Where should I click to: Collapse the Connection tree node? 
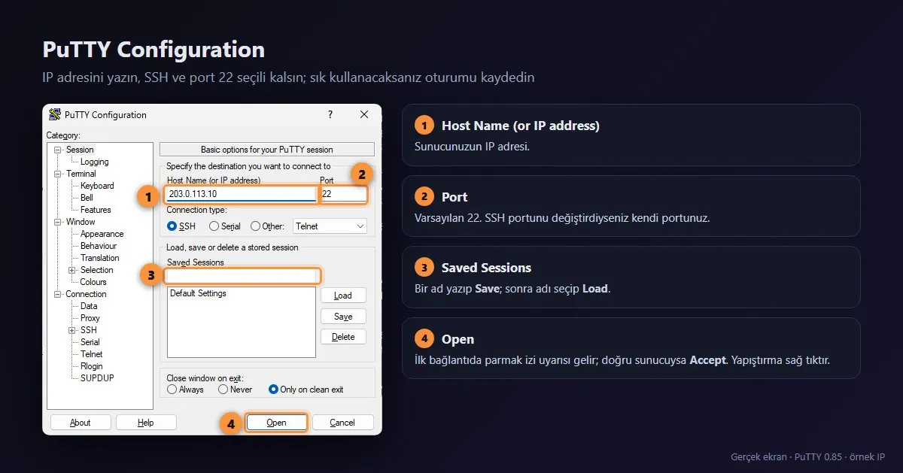pyautogui.click(x=58, y=294)
